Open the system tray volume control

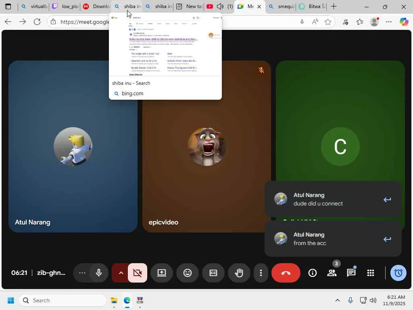373,300
